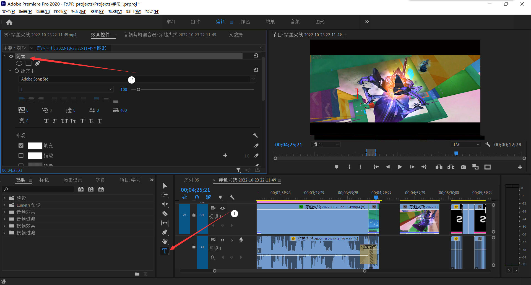
Task: Solo audio 1 track
Action: click(x=232, y=240)
